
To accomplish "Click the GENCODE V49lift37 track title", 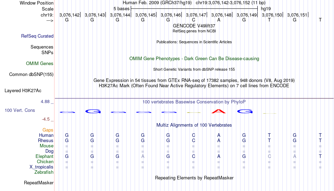I will point(194,26).
